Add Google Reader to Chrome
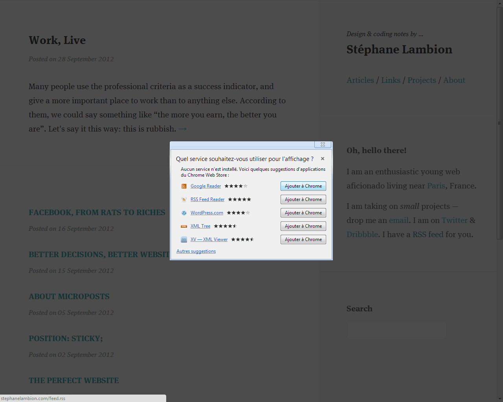This screenshot has width=503, height=402. click(x=303, y=186)
